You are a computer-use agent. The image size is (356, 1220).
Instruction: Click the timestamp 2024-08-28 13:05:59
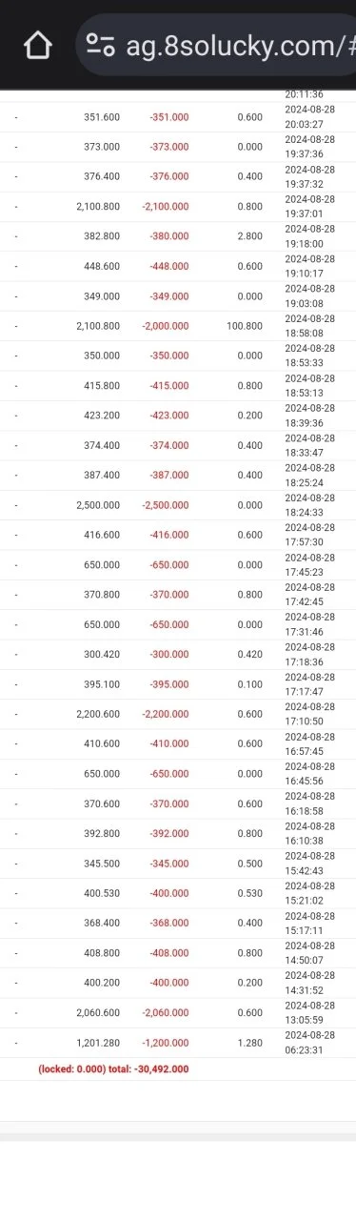(x=308, y=1012)
